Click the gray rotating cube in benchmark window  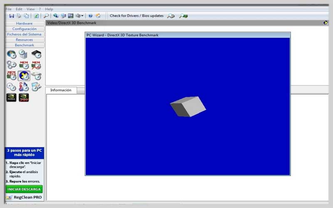188,106
